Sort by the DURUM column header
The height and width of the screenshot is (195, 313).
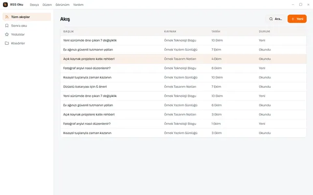pos(264,31)
